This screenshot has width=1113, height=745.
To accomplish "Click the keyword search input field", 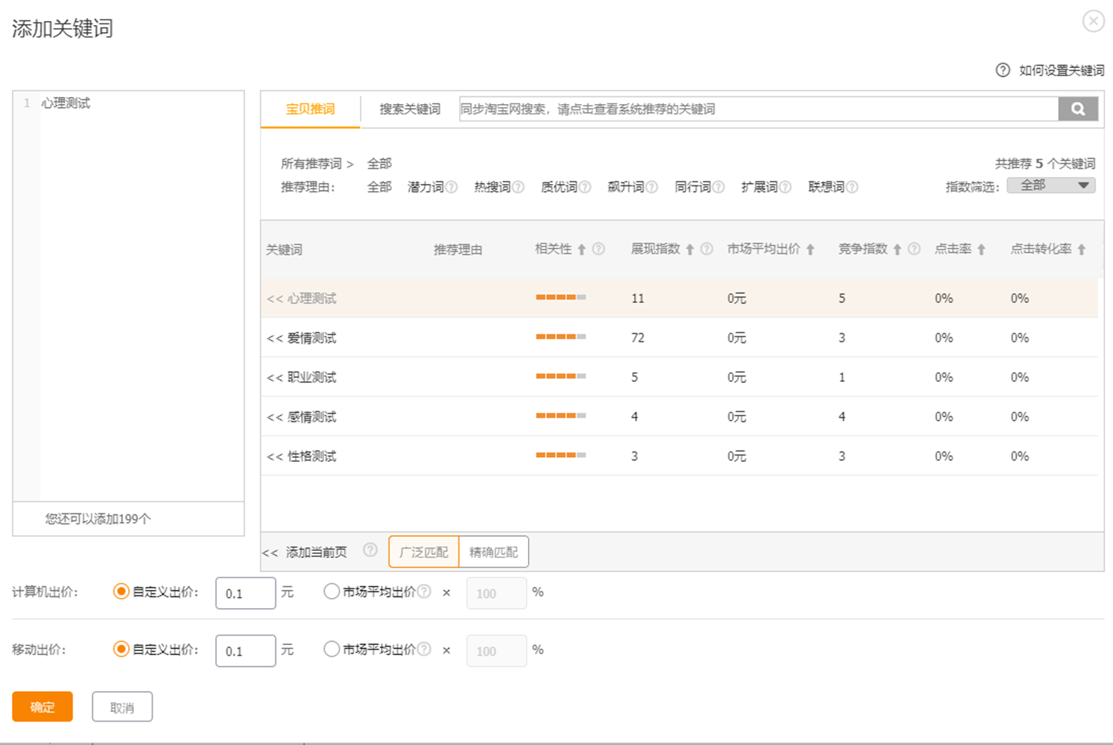I will point(758,109).
